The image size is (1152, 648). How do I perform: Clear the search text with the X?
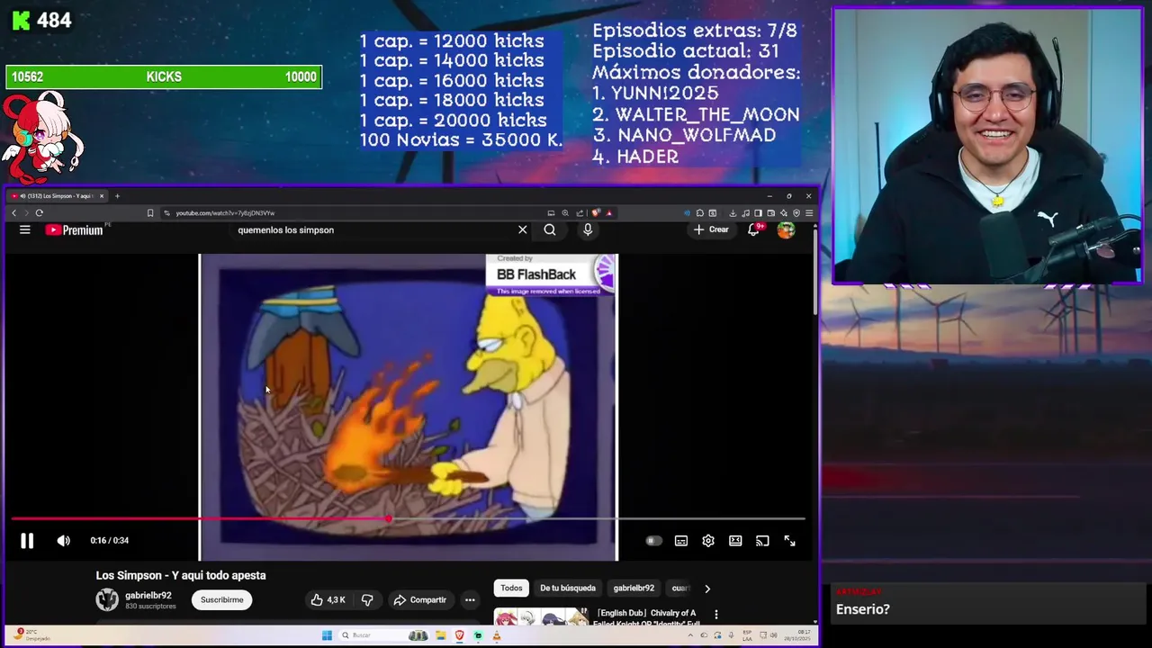(522, 229)
